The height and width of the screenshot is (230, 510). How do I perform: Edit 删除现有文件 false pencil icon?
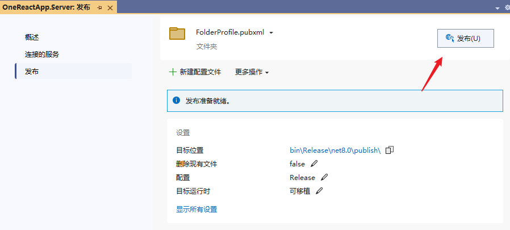314,164
